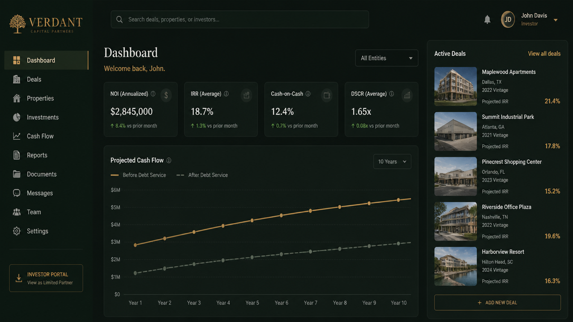Open Reports in the sidebar
The height and width of the screenshot is (322, 573).
click(46, 155)
